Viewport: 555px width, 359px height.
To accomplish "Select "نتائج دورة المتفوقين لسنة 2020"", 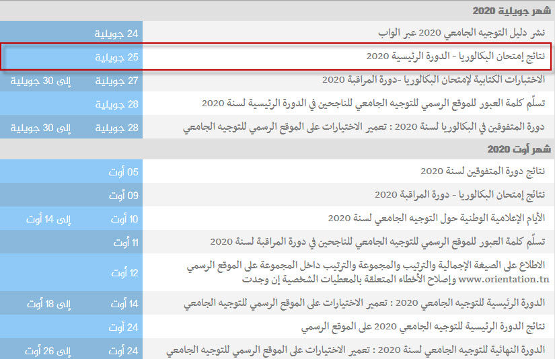I will point(482,171).
